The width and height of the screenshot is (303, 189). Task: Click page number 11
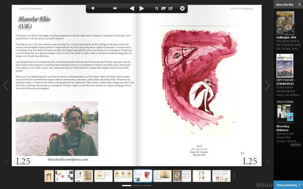(x=242, y=153)
